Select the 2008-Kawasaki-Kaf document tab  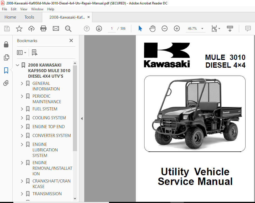(x=67, y=17)
